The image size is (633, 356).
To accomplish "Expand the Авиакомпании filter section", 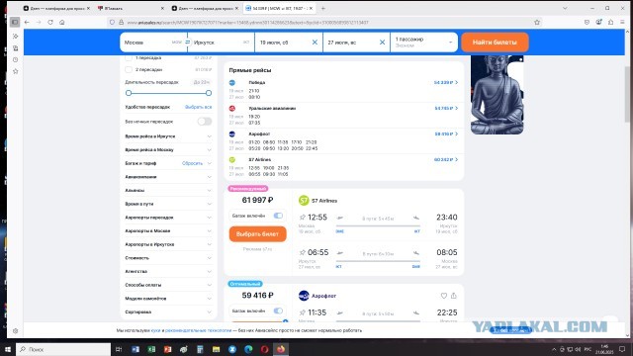I will [x=168, y=177].
